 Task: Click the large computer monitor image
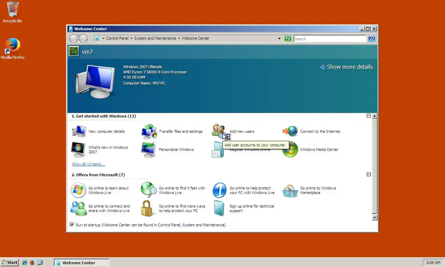pyautogui.click(x=96, y=81)
